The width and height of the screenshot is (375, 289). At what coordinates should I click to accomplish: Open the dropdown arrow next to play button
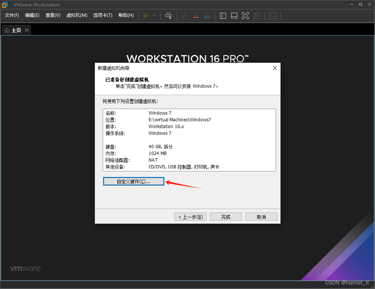pyautogui.click(x=154, y=16)
